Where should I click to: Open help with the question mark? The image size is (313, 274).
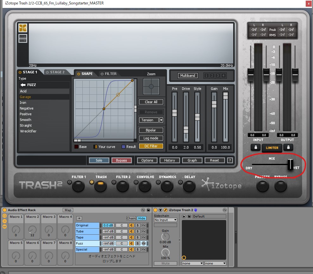click(x=230, y=160)
